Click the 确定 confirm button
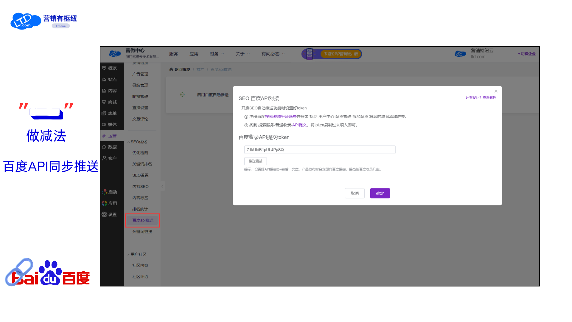572x322 pixels. click(x=380, y=193)
